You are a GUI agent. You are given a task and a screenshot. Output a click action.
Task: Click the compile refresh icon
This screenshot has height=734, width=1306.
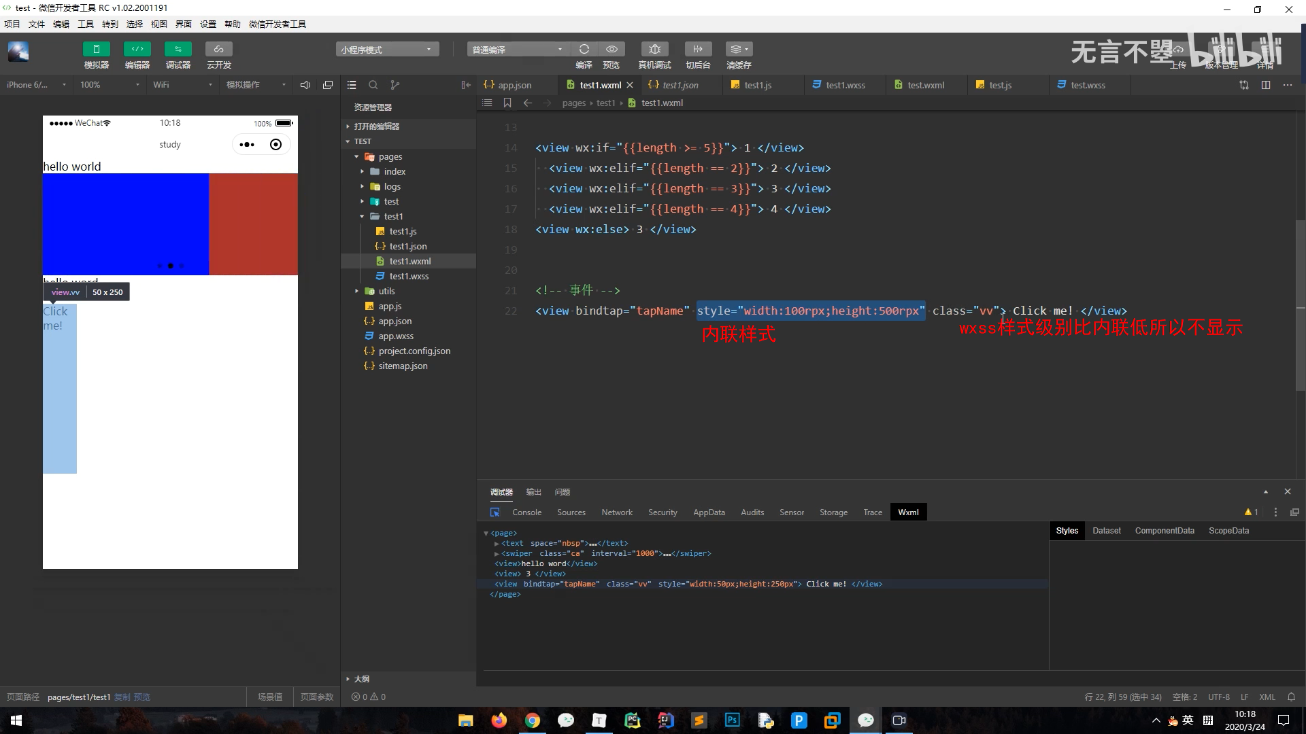coord(584,49)
